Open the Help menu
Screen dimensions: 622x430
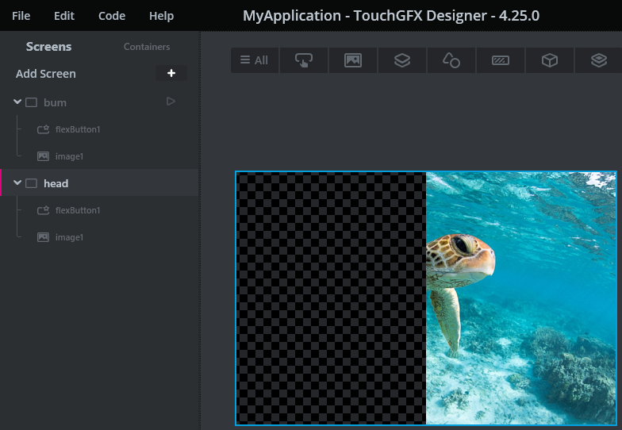click(161, 16)
